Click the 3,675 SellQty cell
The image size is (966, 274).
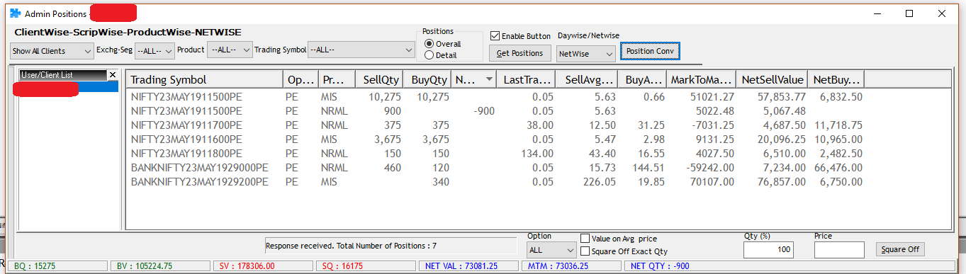coord(387,139)
